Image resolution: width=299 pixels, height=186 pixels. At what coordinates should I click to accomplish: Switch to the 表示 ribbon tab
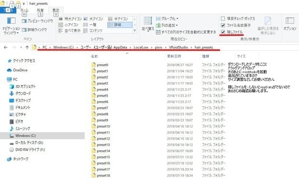tap(56, 10)
